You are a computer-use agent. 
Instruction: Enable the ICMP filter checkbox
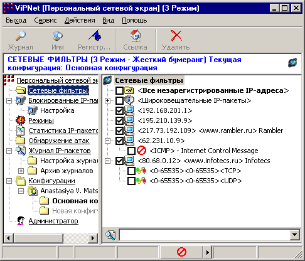(131, 151)
